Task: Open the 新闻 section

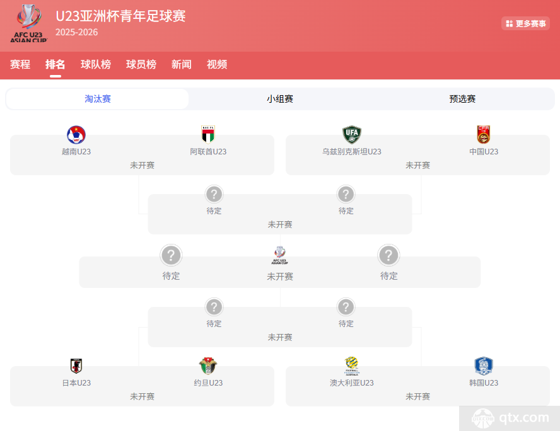Action: click(x=181, y=64)
